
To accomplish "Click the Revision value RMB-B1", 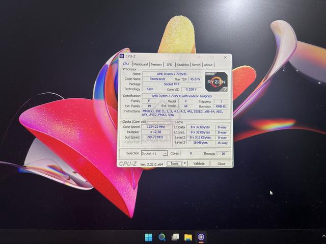I will pos(221,106).
